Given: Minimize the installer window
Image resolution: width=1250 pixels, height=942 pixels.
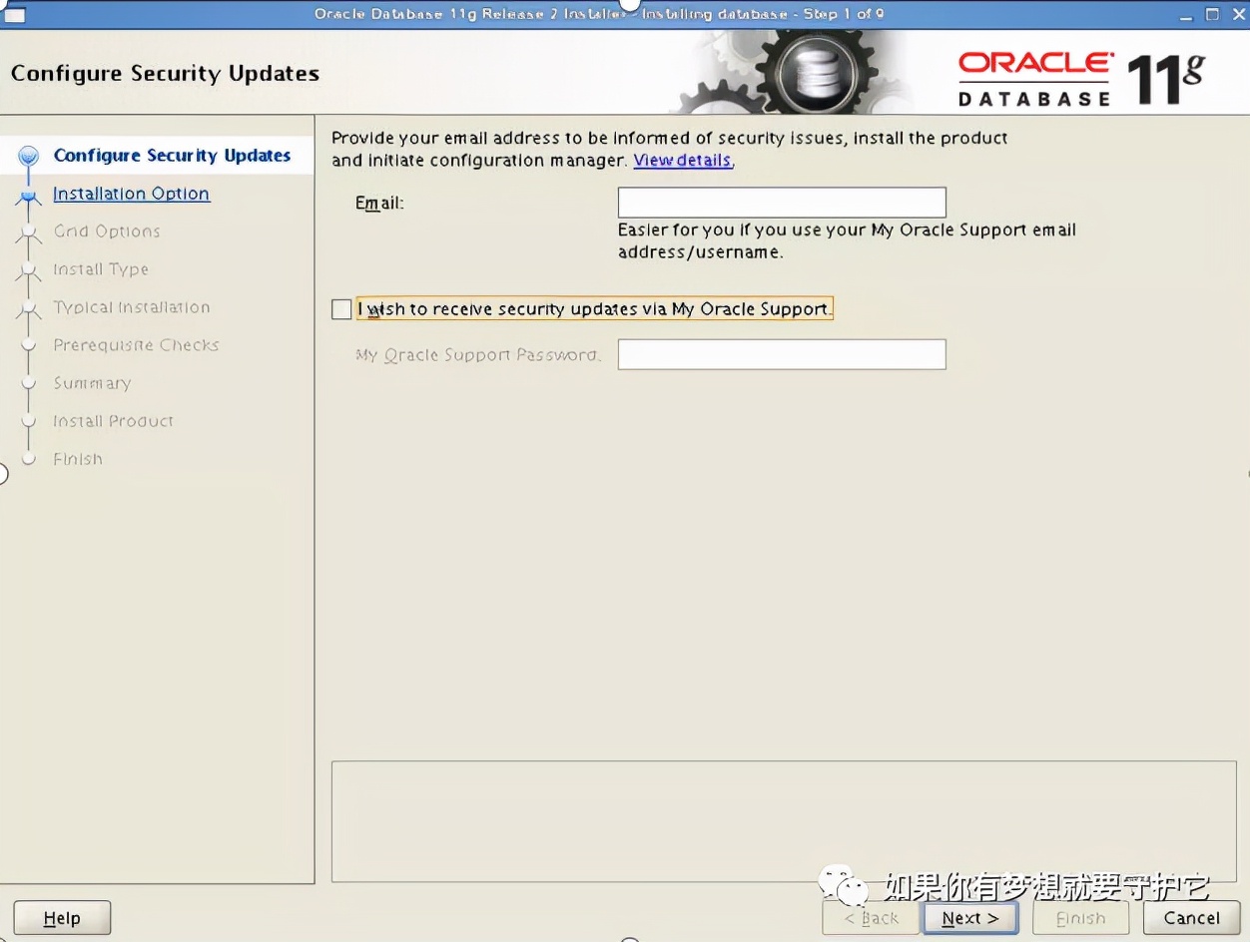Looking at the screenshot, I should pos(1186,14).
